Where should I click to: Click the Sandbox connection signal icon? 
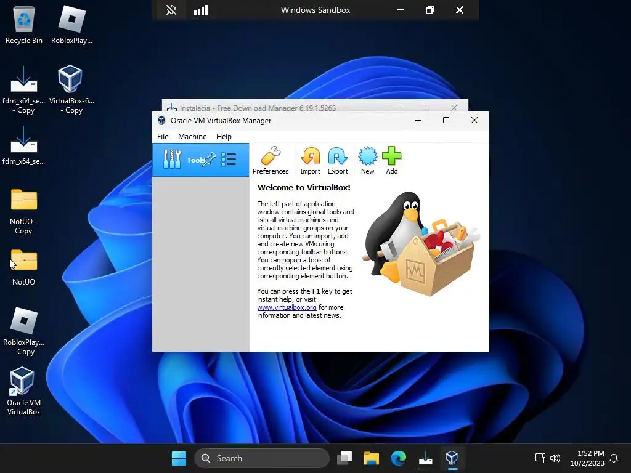pos(201,10)
